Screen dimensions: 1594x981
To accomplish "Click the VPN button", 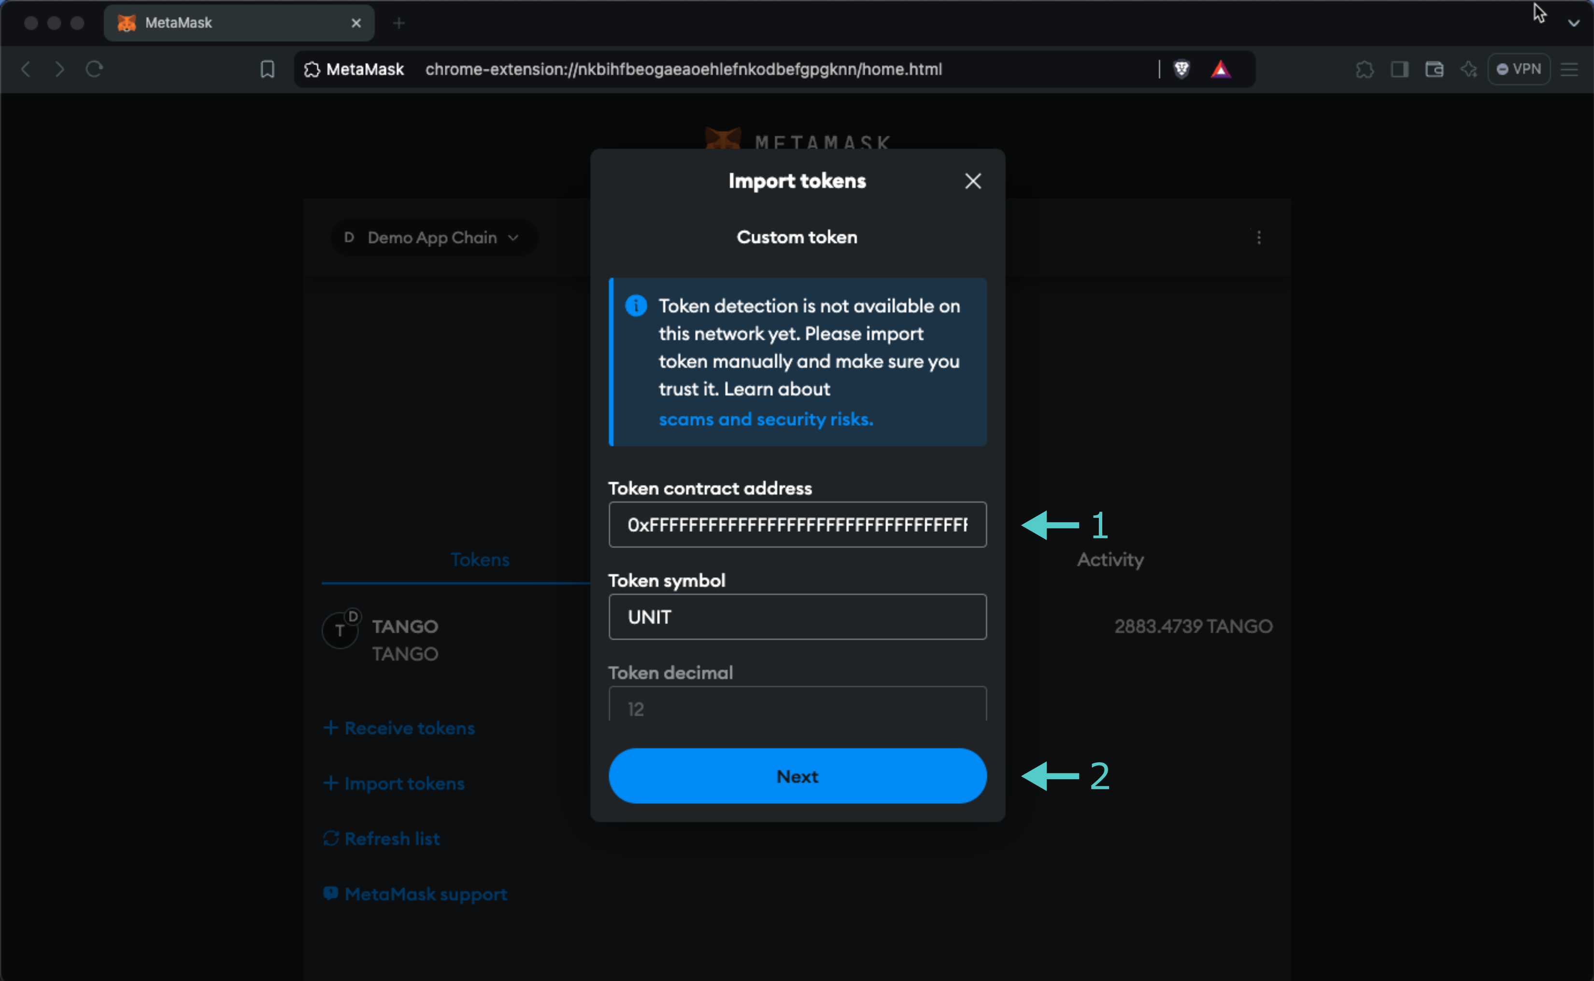I will coord(1518,70).
